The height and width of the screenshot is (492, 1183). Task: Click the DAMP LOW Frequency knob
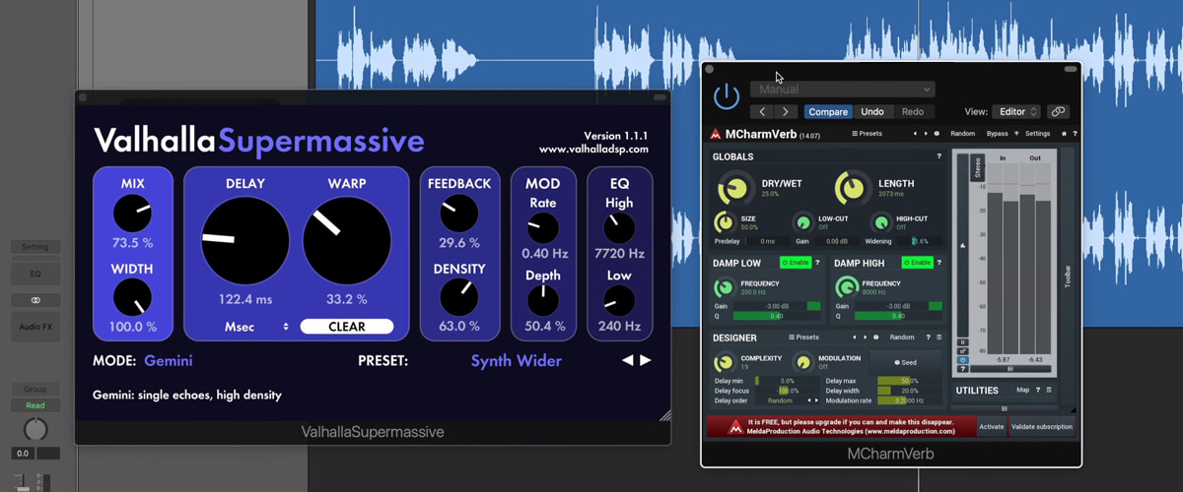pos(725,287)
